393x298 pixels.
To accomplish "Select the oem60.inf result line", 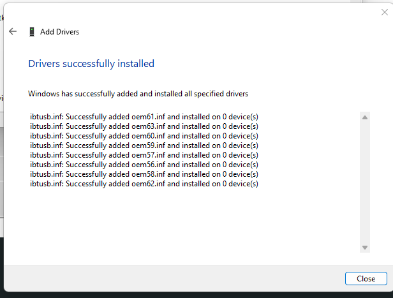I will click(x=144, y=136).
